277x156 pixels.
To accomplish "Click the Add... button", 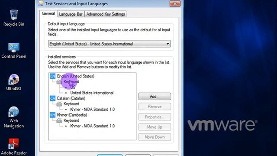I will [x=155, y=96].
